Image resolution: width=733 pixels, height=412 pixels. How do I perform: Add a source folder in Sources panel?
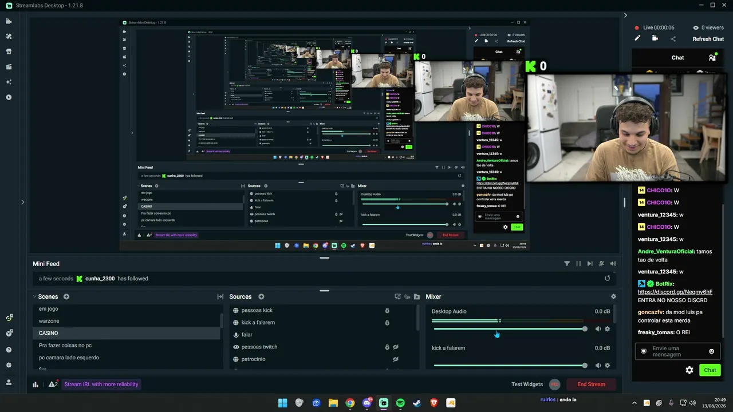point(417,296)
